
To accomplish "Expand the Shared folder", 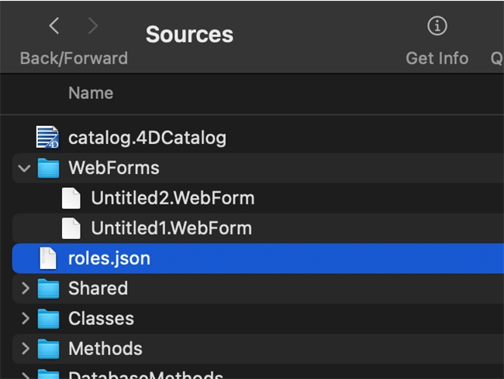I will tap(25, 289).
